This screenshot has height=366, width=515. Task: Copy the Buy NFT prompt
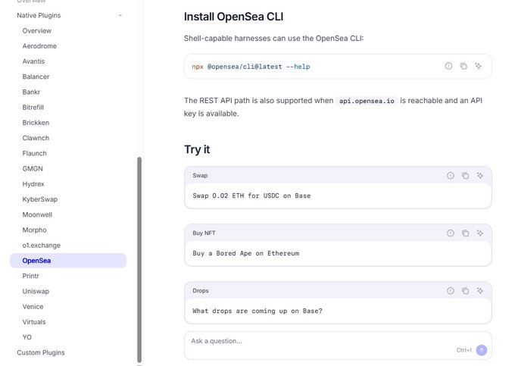(x=466, y=233)
